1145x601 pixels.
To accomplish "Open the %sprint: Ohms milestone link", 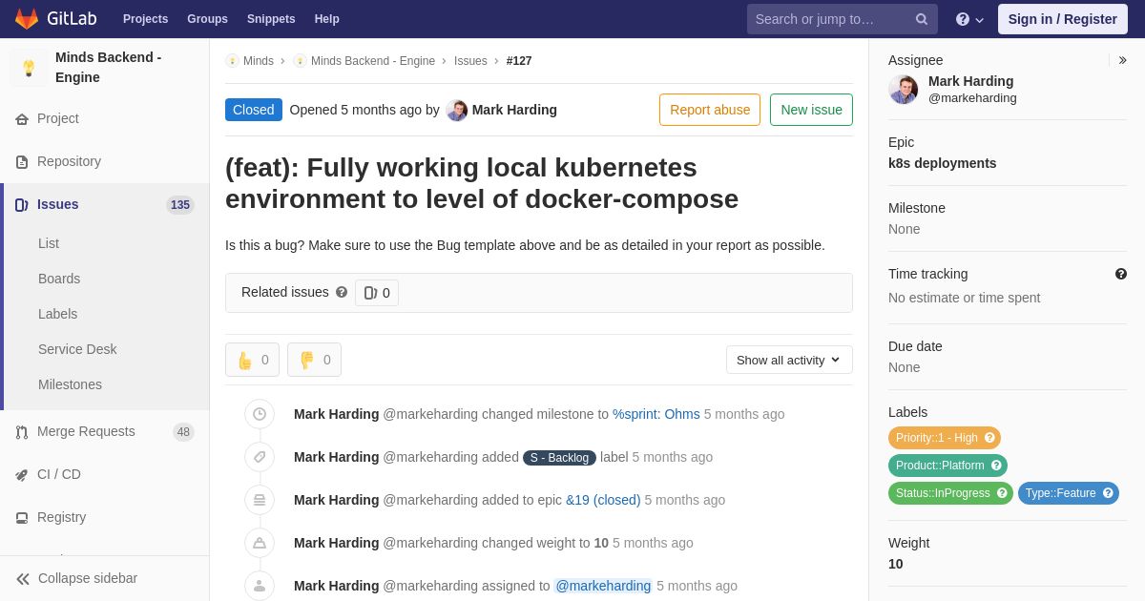I will click(656, 414).
